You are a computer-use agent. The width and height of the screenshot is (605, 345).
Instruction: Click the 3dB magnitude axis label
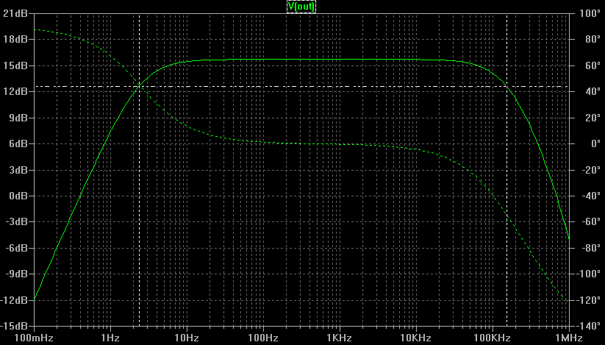18,170
